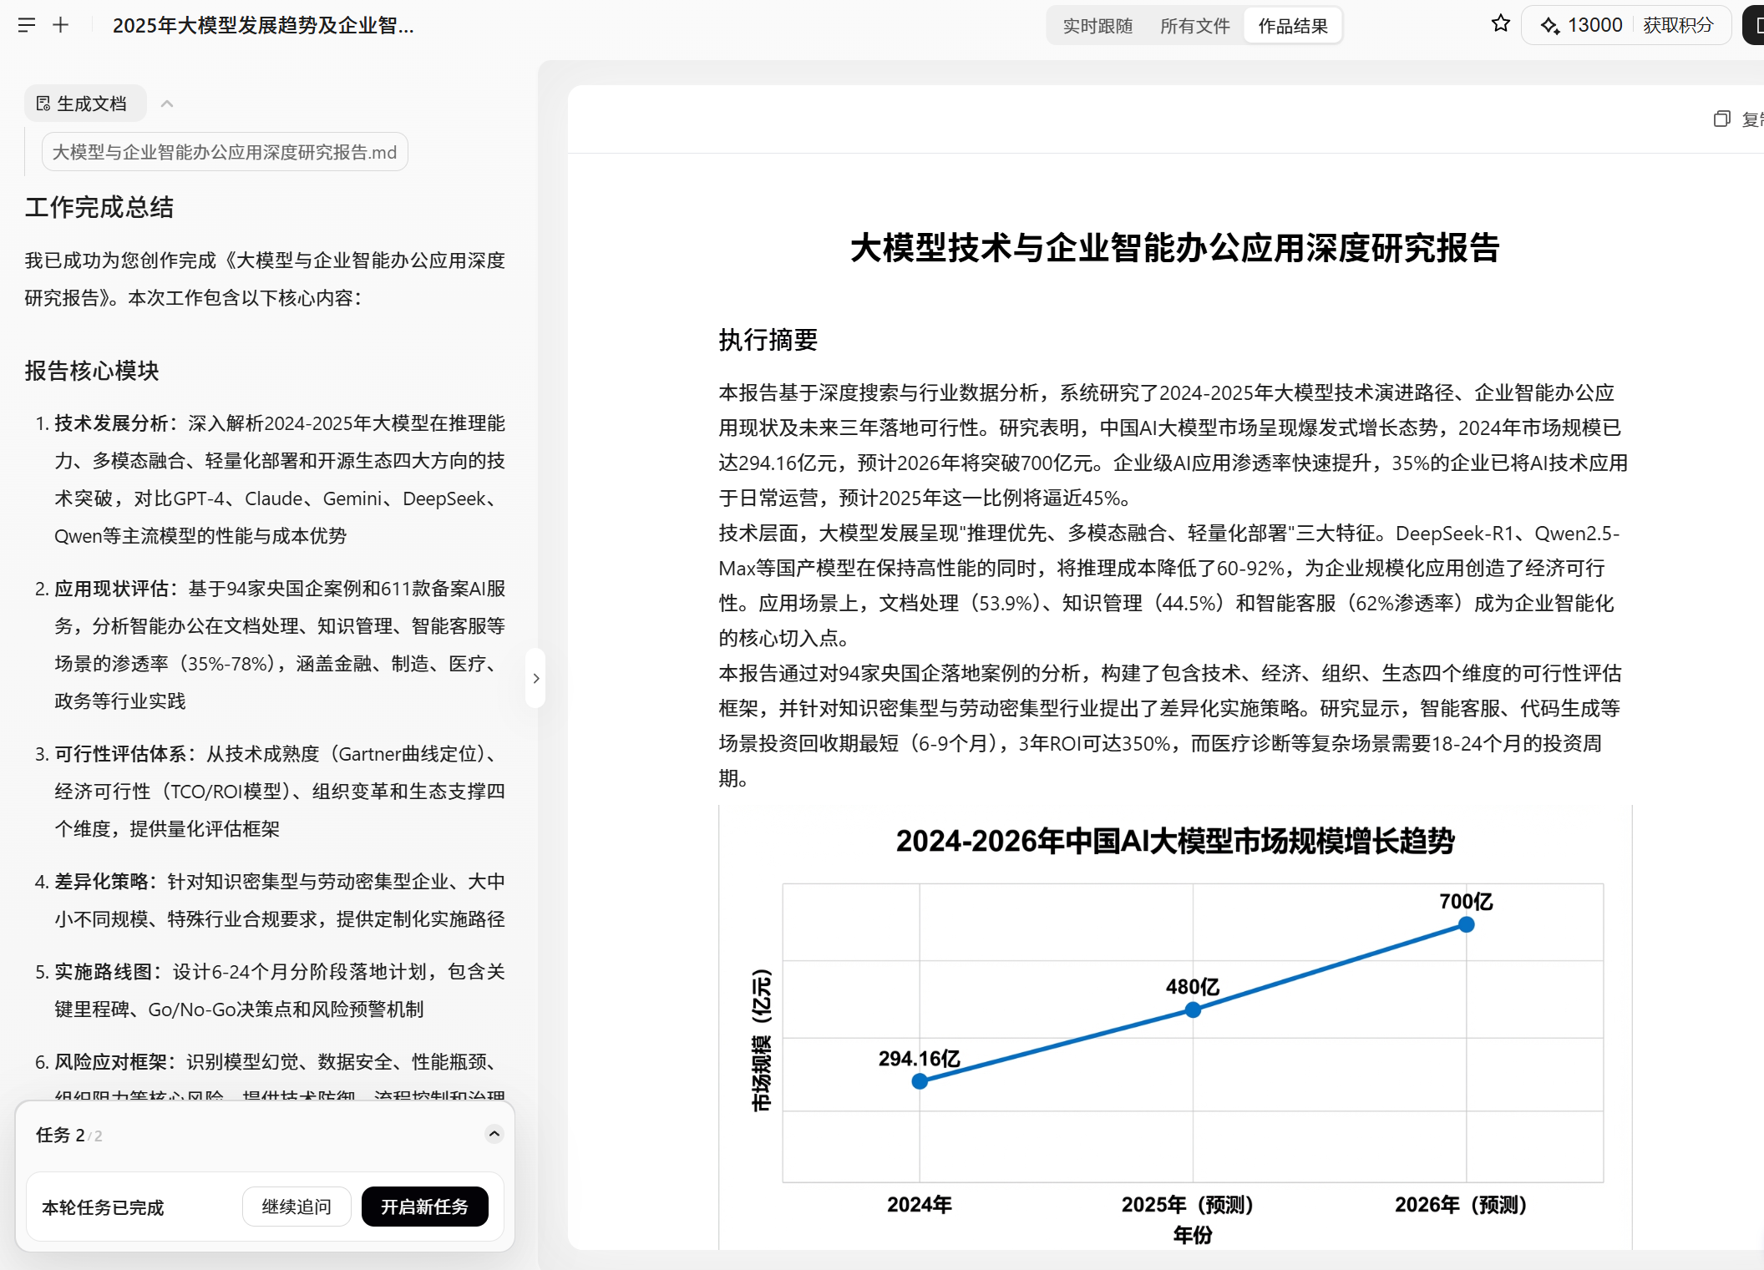Screen dimensions: 1764x1270
Task: Click the 294.16亿 data point on chart
Action: coord(920,1081)
